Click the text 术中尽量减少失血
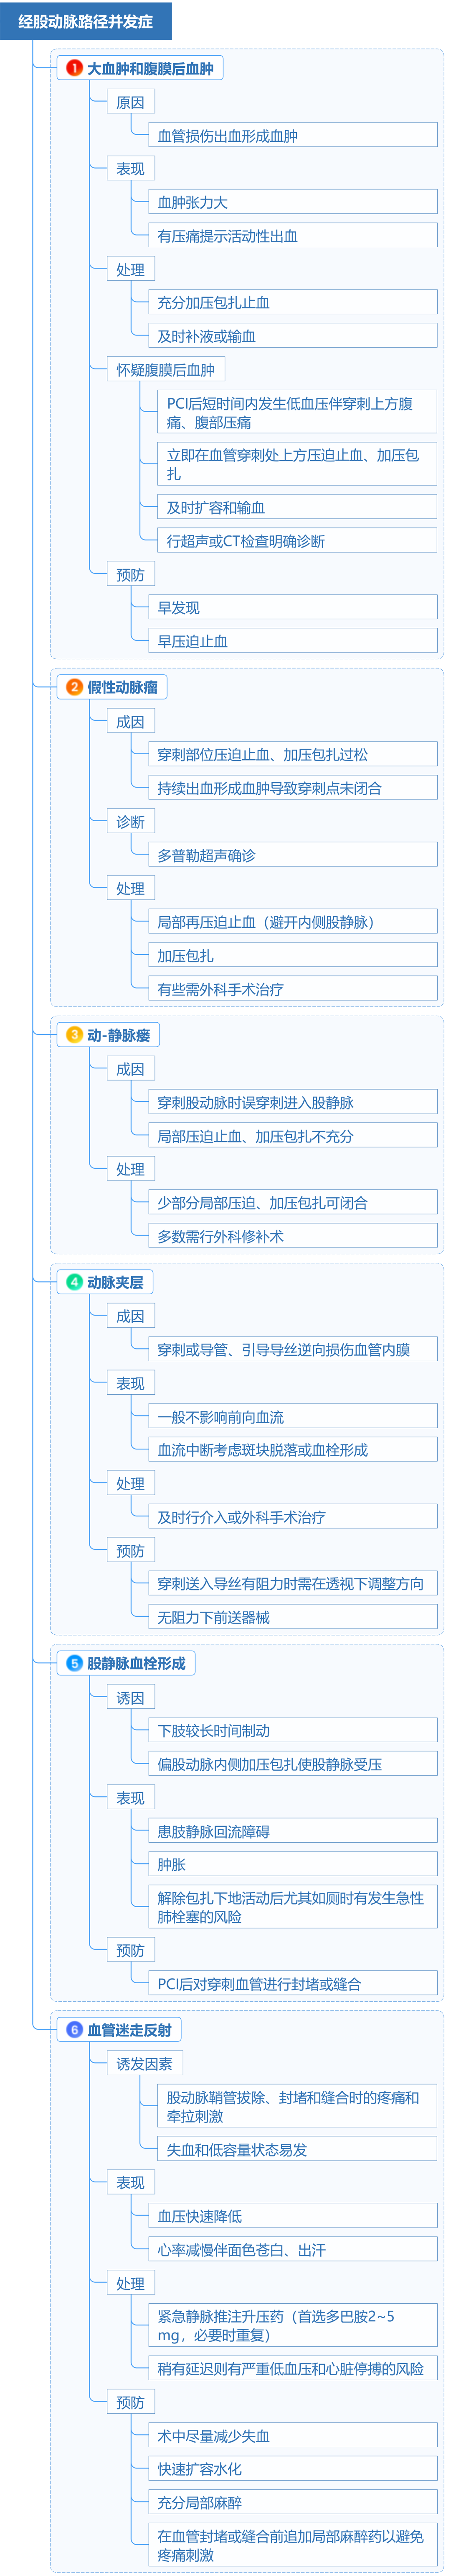Image resolution: width=451 pixels, height=2576 pixels. [213, 2435]
